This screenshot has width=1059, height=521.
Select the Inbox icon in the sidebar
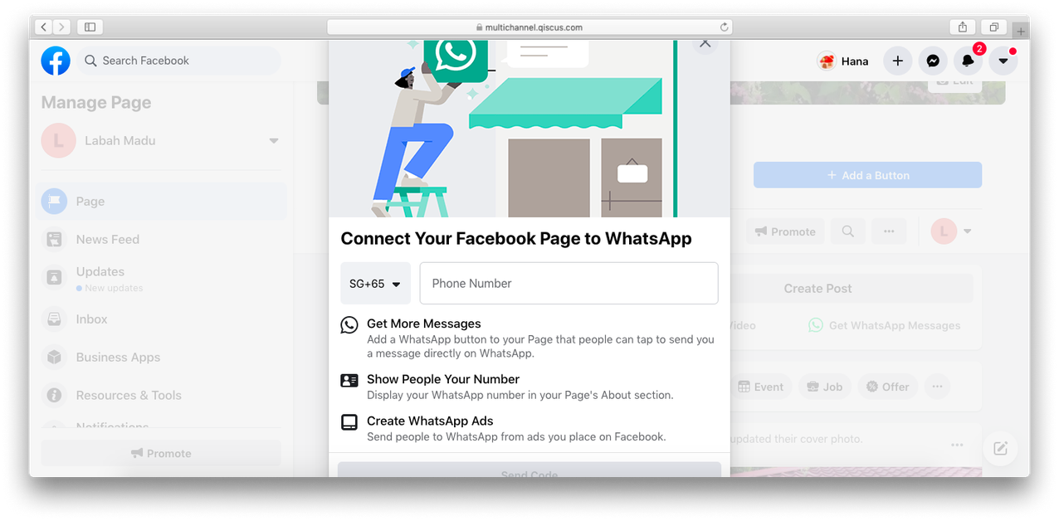pos(54,319)
